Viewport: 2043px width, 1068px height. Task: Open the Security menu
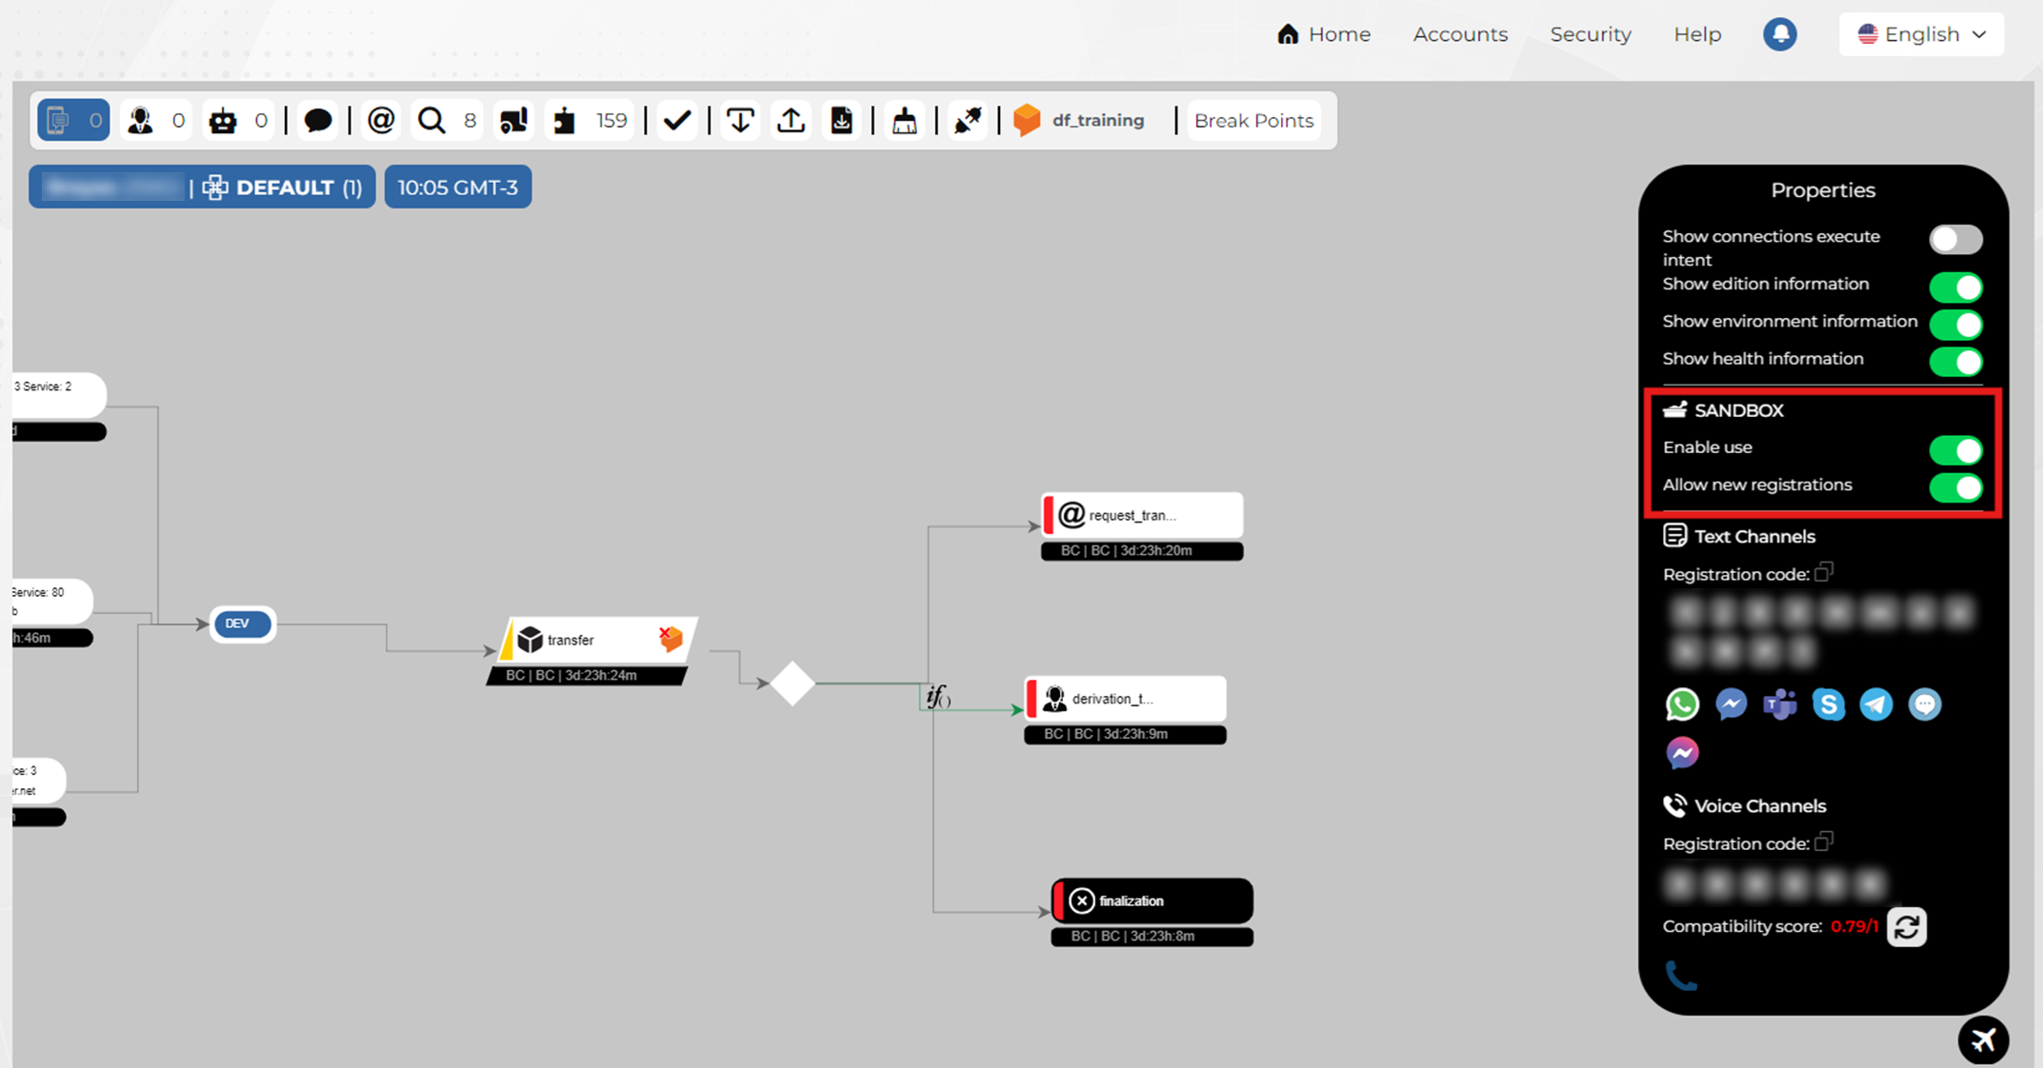click(1591, 34)
